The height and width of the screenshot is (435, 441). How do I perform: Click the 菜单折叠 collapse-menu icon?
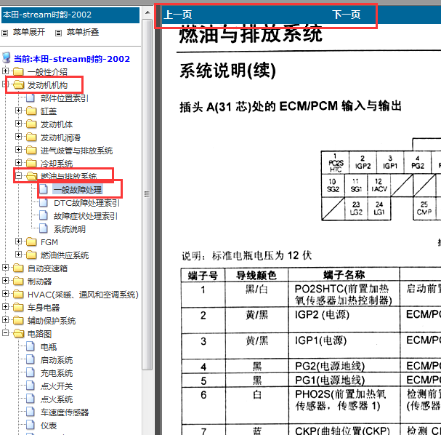58,33
